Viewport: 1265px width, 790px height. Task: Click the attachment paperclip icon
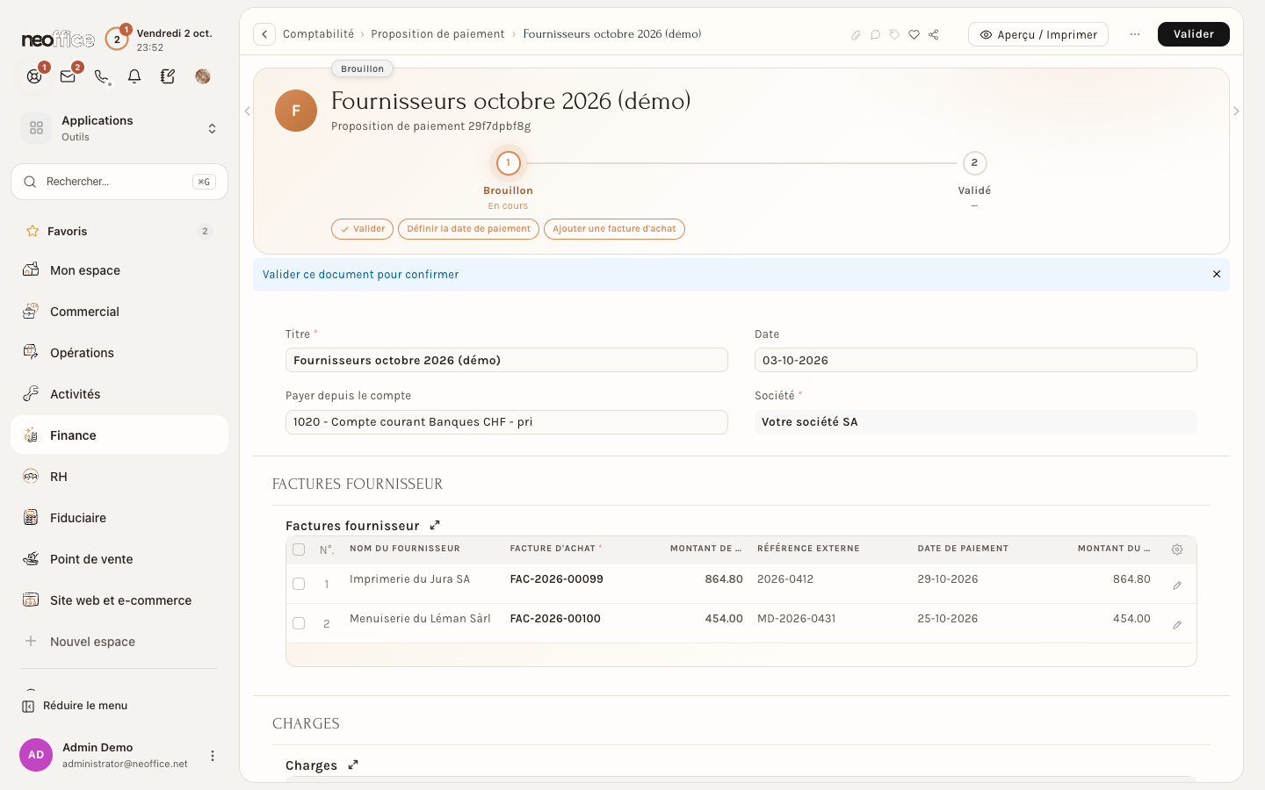pos(856,35)
